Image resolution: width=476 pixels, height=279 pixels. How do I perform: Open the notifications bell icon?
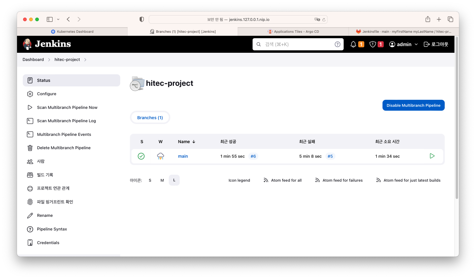point(353,44)
